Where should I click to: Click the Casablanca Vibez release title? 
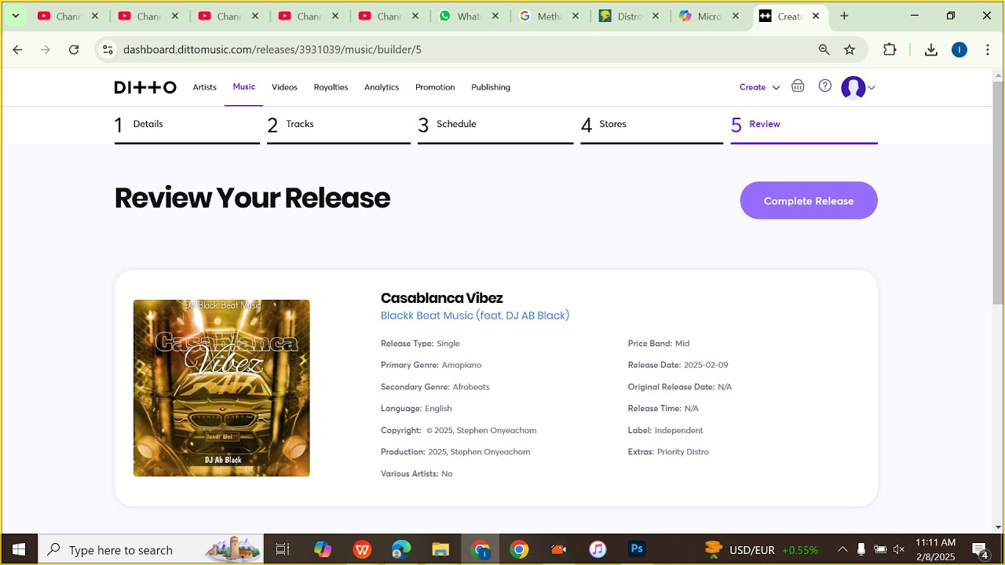[442, 298]
